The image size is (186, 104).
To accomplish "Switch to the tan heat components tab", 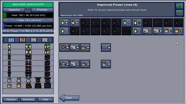I will [22, 40].
